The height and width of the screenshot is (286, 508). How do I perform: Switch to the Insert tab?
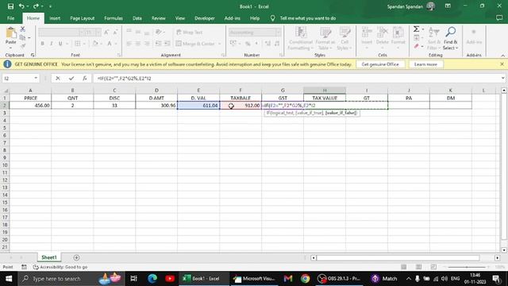(x=55, y=18)
